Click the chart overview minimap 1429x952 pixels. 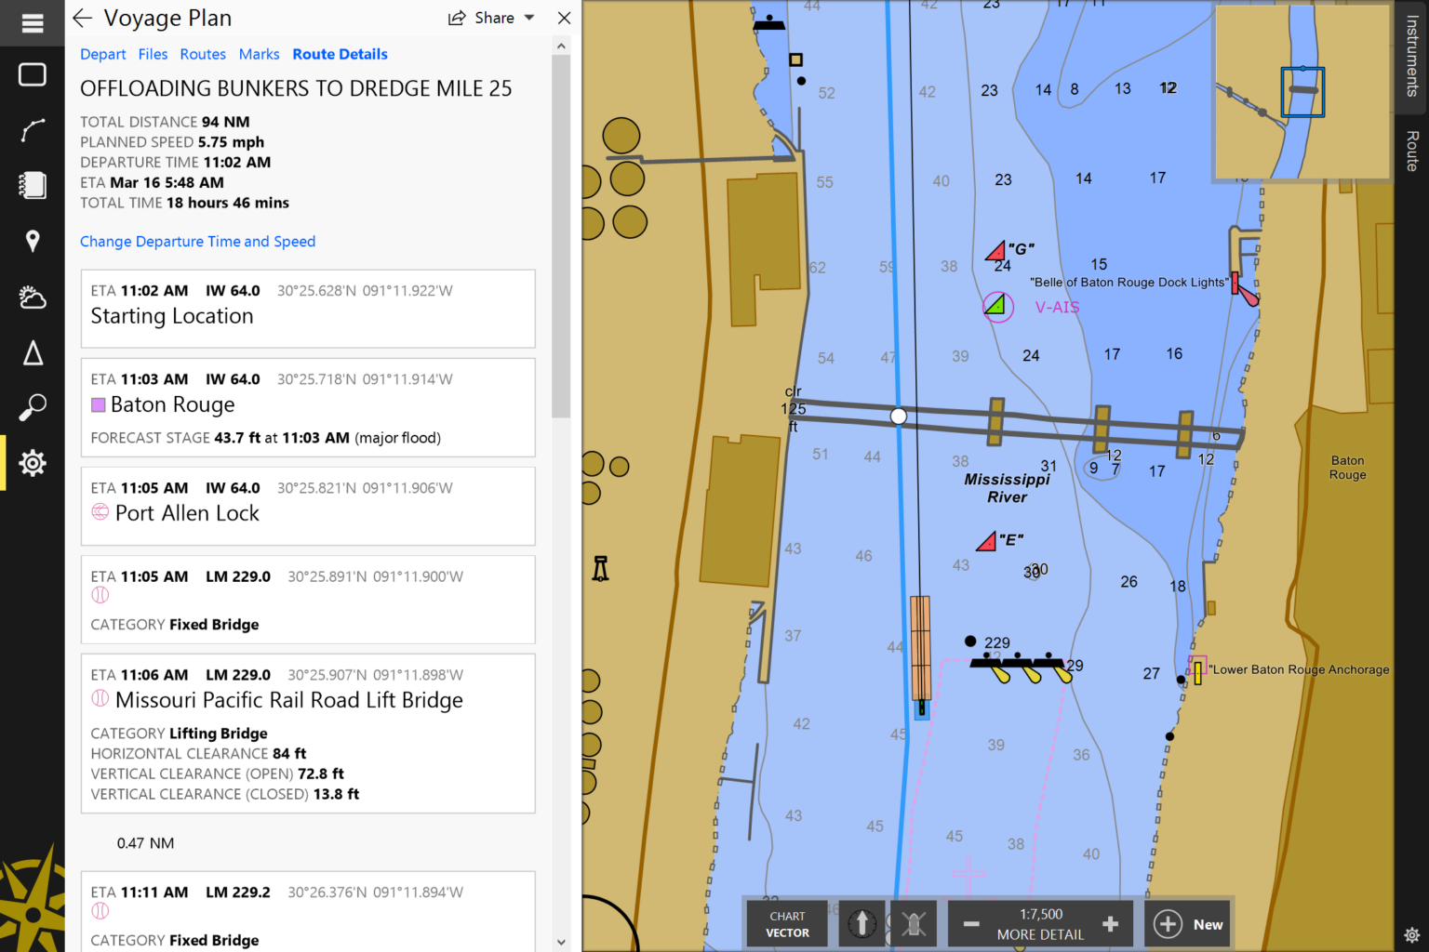pos(1302,92)
